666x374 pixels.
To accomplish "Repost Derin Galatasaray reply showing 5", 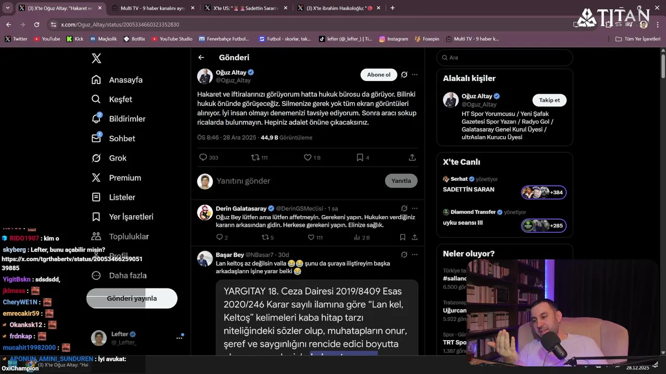I will (x=267, y=237).
